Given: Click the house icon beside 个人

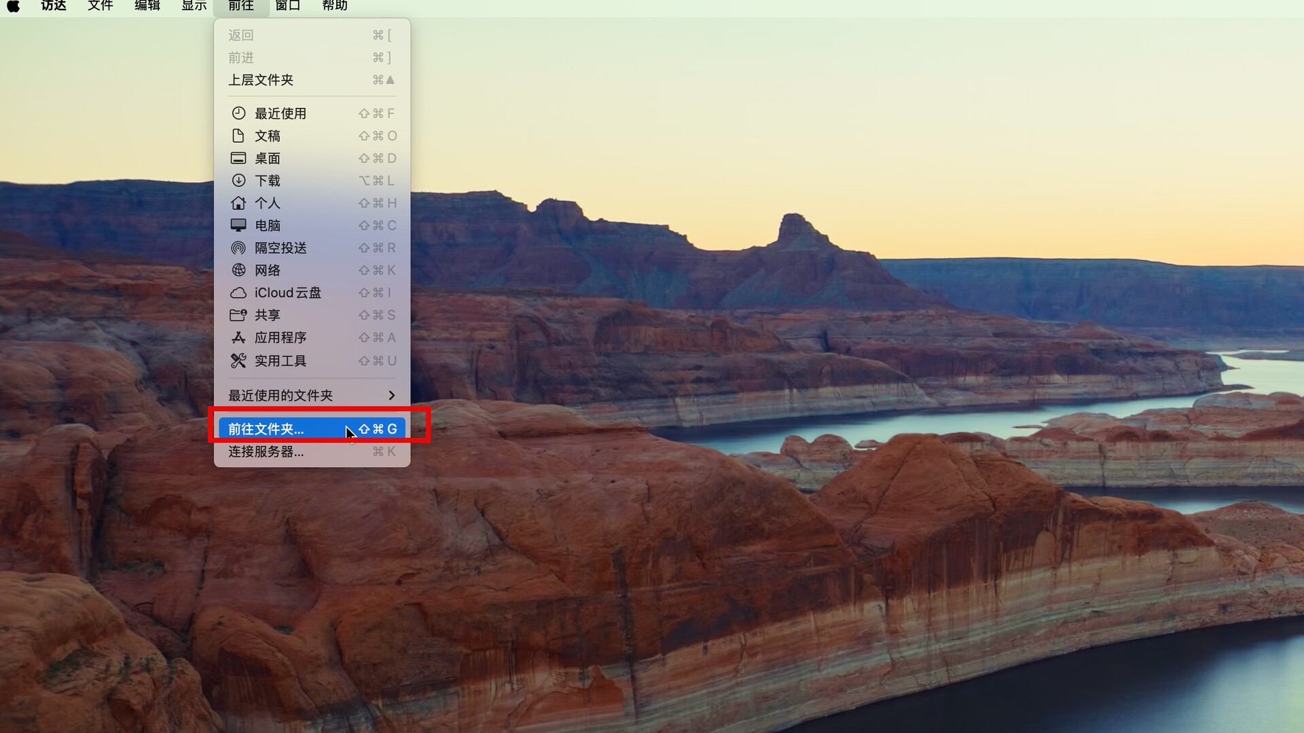Looking at the screenshot, I should pyautogui.click(x=238, y=203).
